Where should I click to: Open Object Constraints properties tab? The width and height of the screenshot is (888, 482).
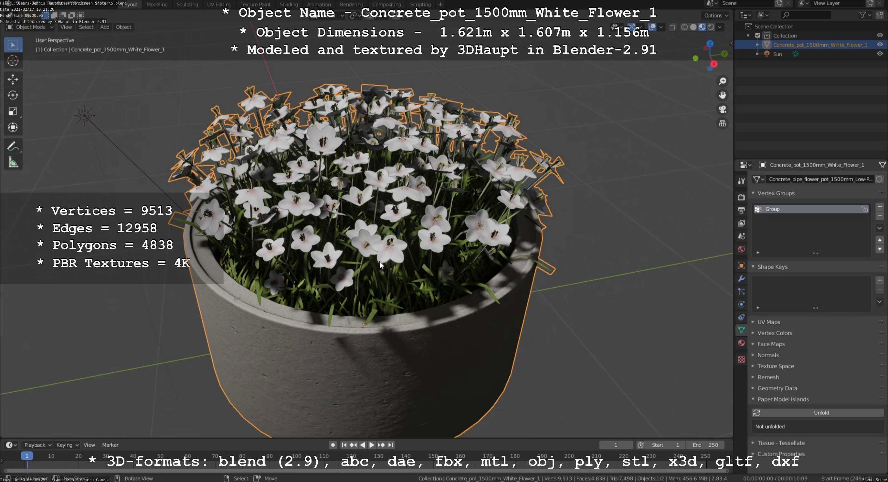click(741, 317)
